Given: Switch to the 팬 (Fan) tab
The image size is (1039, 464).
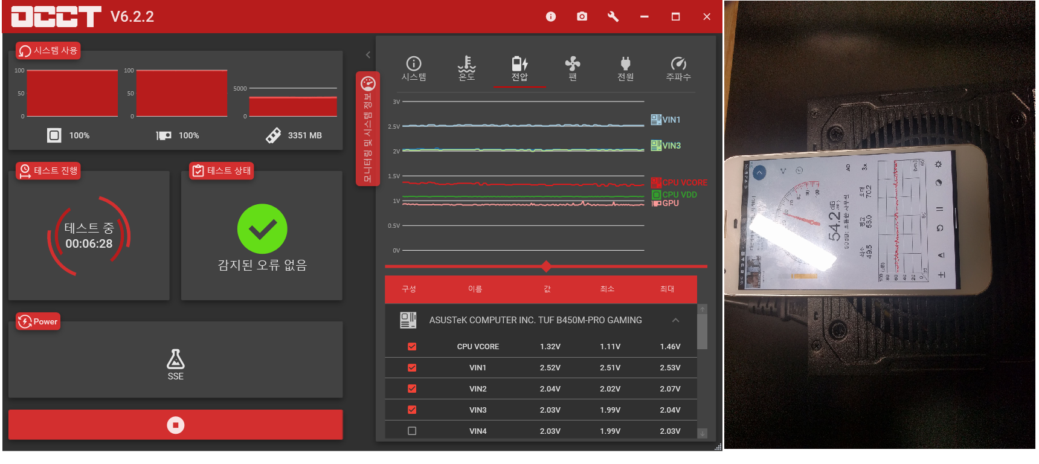Looking at the screenshot, I should point(573,69).
